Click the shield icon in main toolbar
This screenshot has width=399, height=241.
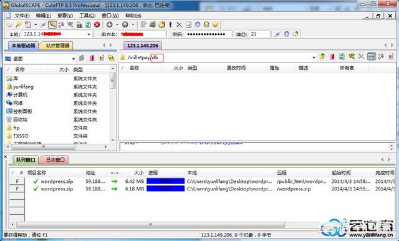coord(215,25)
